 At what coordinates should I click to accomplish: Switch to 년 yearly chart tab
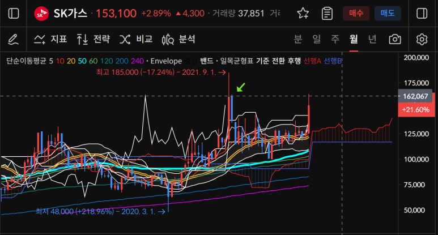(x=372, y=39)
